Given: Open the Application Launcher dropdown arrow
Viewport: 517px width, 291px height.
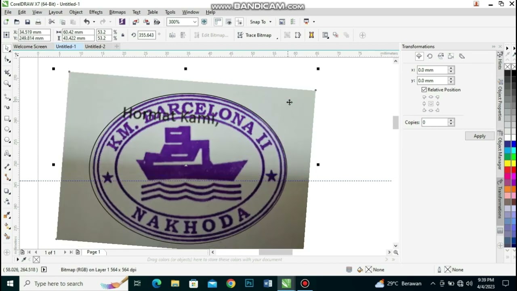Looking at the screenshot, I should click(313, 22).
